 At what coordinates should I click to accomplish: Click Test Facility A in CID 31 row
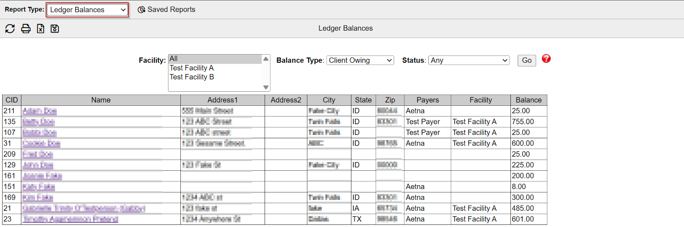(x=475, y=143)
